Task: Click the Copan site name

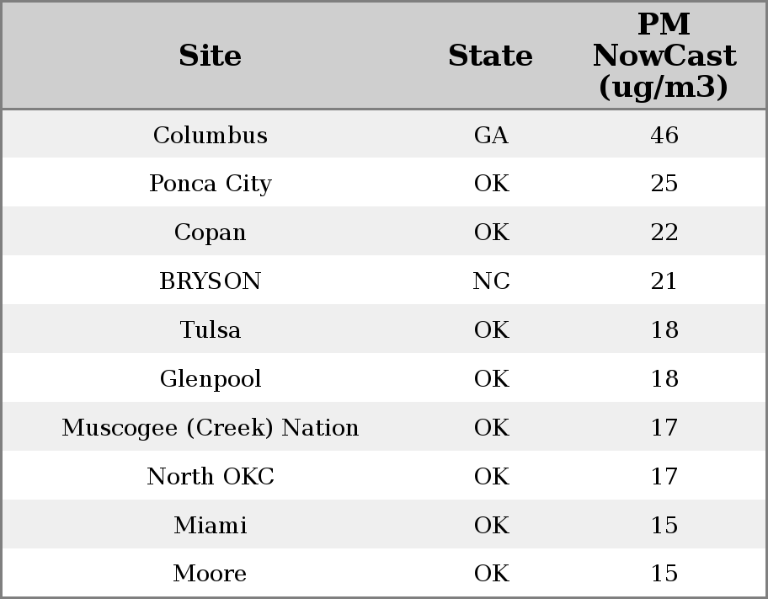Action: 211,233
